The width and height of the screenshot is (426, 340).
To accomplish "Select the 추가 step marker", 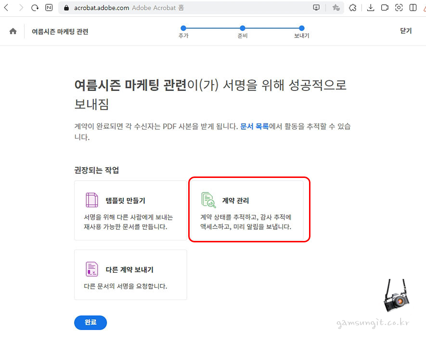I will [x=183, y=28].
